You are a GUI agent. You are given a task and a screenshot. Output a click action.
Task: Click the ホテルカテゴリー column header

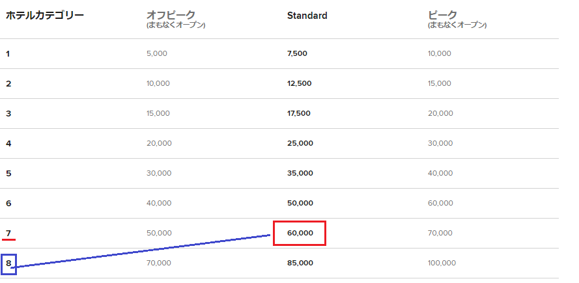(x=45, y=16)
